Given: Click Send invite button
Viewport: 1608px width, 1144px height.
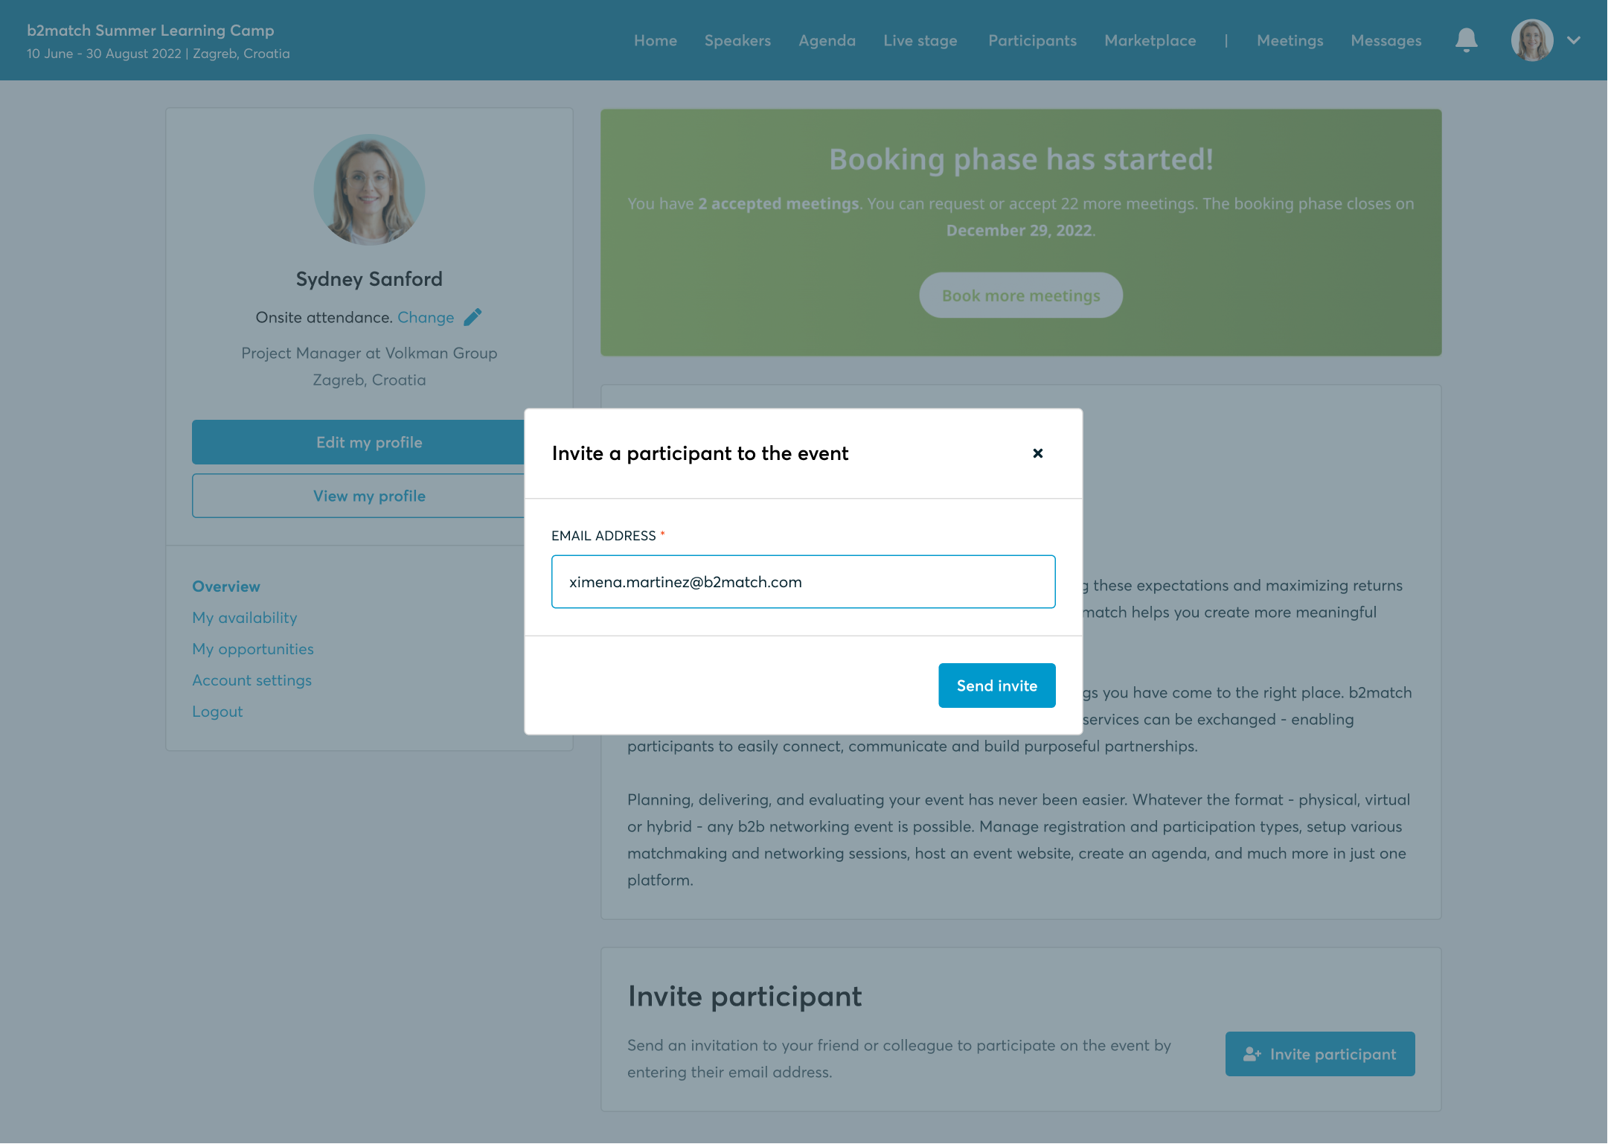Looking at the screenshot, I should coord(996,685).
